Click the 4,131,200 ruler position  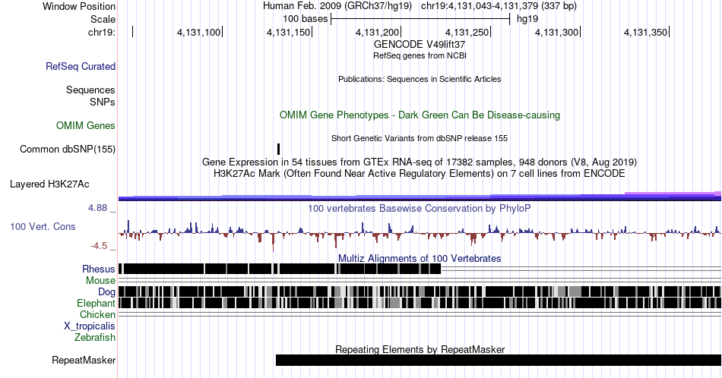[377, 32]
